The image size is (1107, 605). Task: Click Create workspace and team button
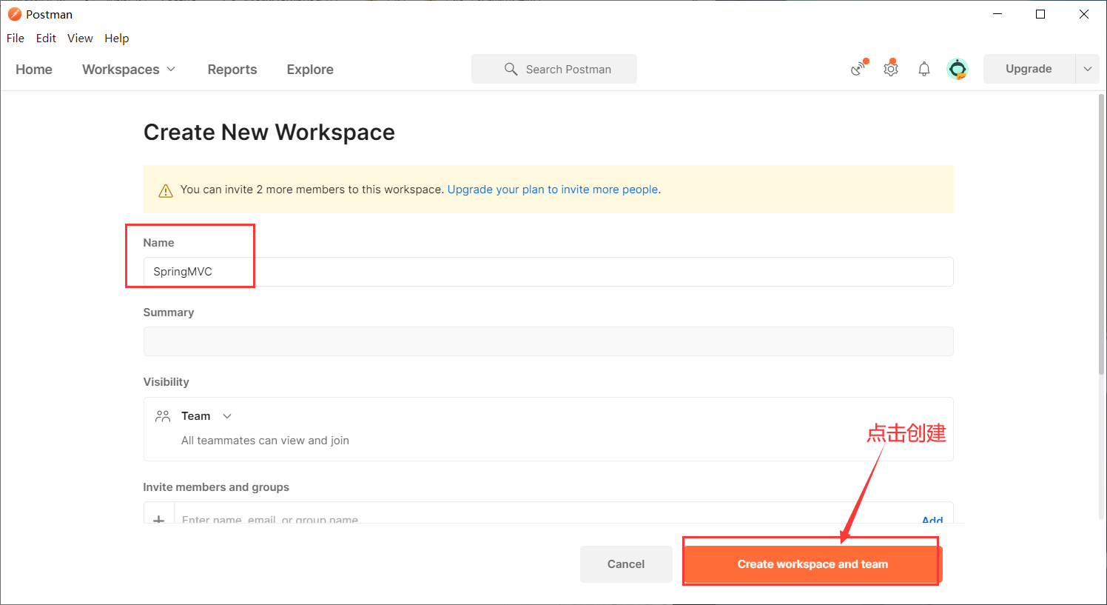click(812, 564)
